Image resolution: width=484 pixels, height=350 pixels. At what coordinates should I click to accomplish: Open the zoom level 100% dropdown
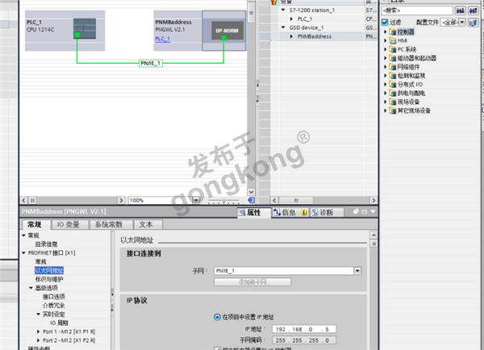tap(196, 200)
